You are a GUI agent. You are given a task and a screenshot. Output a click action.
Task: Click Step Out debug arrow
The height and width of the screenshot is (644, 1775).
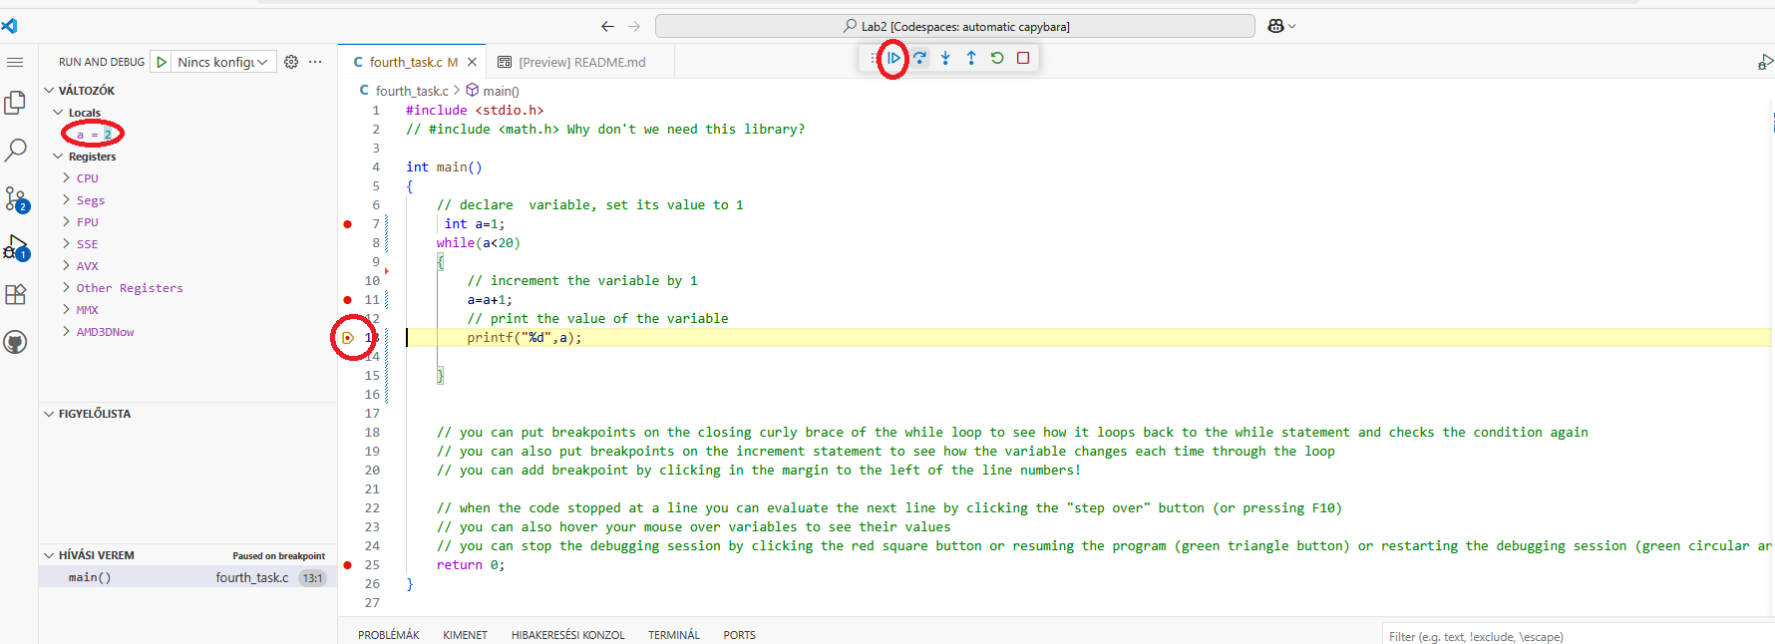pos(971,58)
